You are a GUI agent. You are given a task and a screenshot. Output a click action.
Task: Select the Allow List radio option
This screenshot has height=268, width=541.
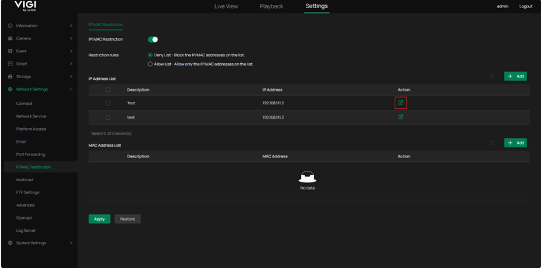150,64
